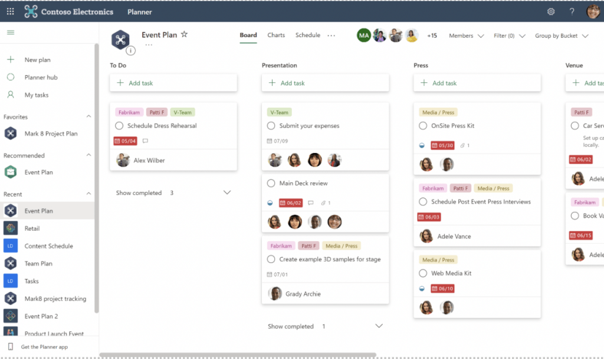Click the 06/03 due date badge

(429, 217)
